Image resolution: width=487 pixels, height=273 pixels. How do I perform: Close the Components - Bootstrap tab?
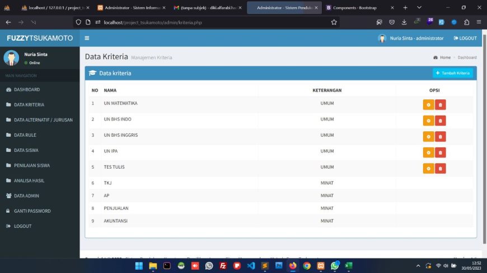[x=392, y=8]
